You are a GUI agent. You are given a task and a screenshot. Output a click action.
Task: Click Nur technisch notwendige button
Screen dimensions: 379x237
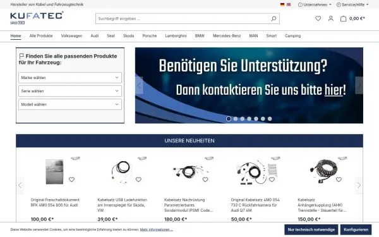[x=311, y=229]
